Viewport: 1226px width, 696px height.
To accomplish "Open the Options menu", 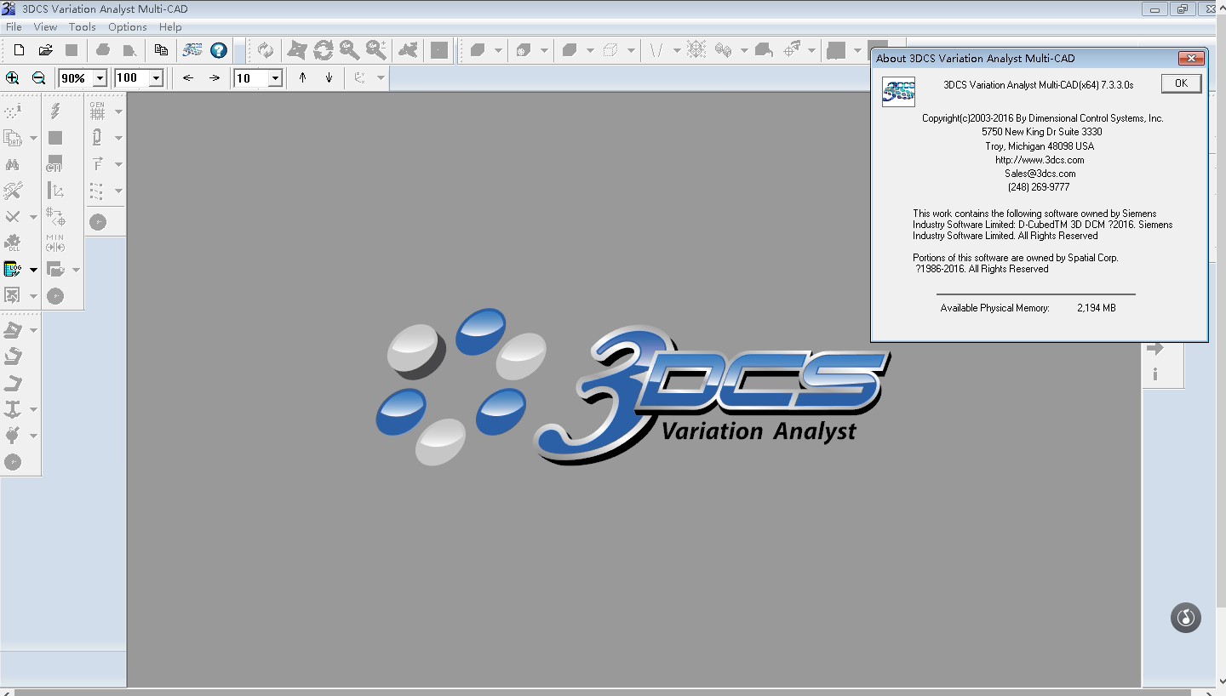I will [x=128, y=27].
